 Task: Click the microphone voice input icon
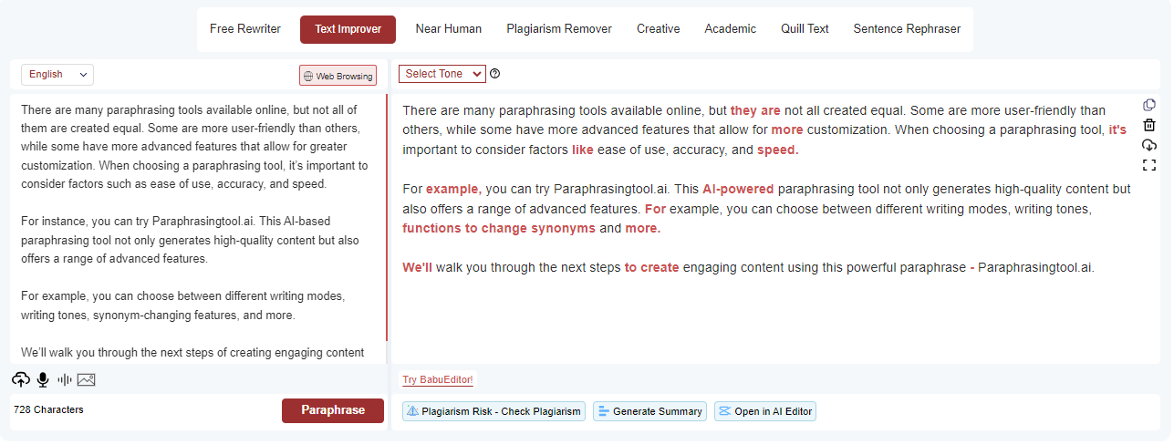click(x=43, y=379)
